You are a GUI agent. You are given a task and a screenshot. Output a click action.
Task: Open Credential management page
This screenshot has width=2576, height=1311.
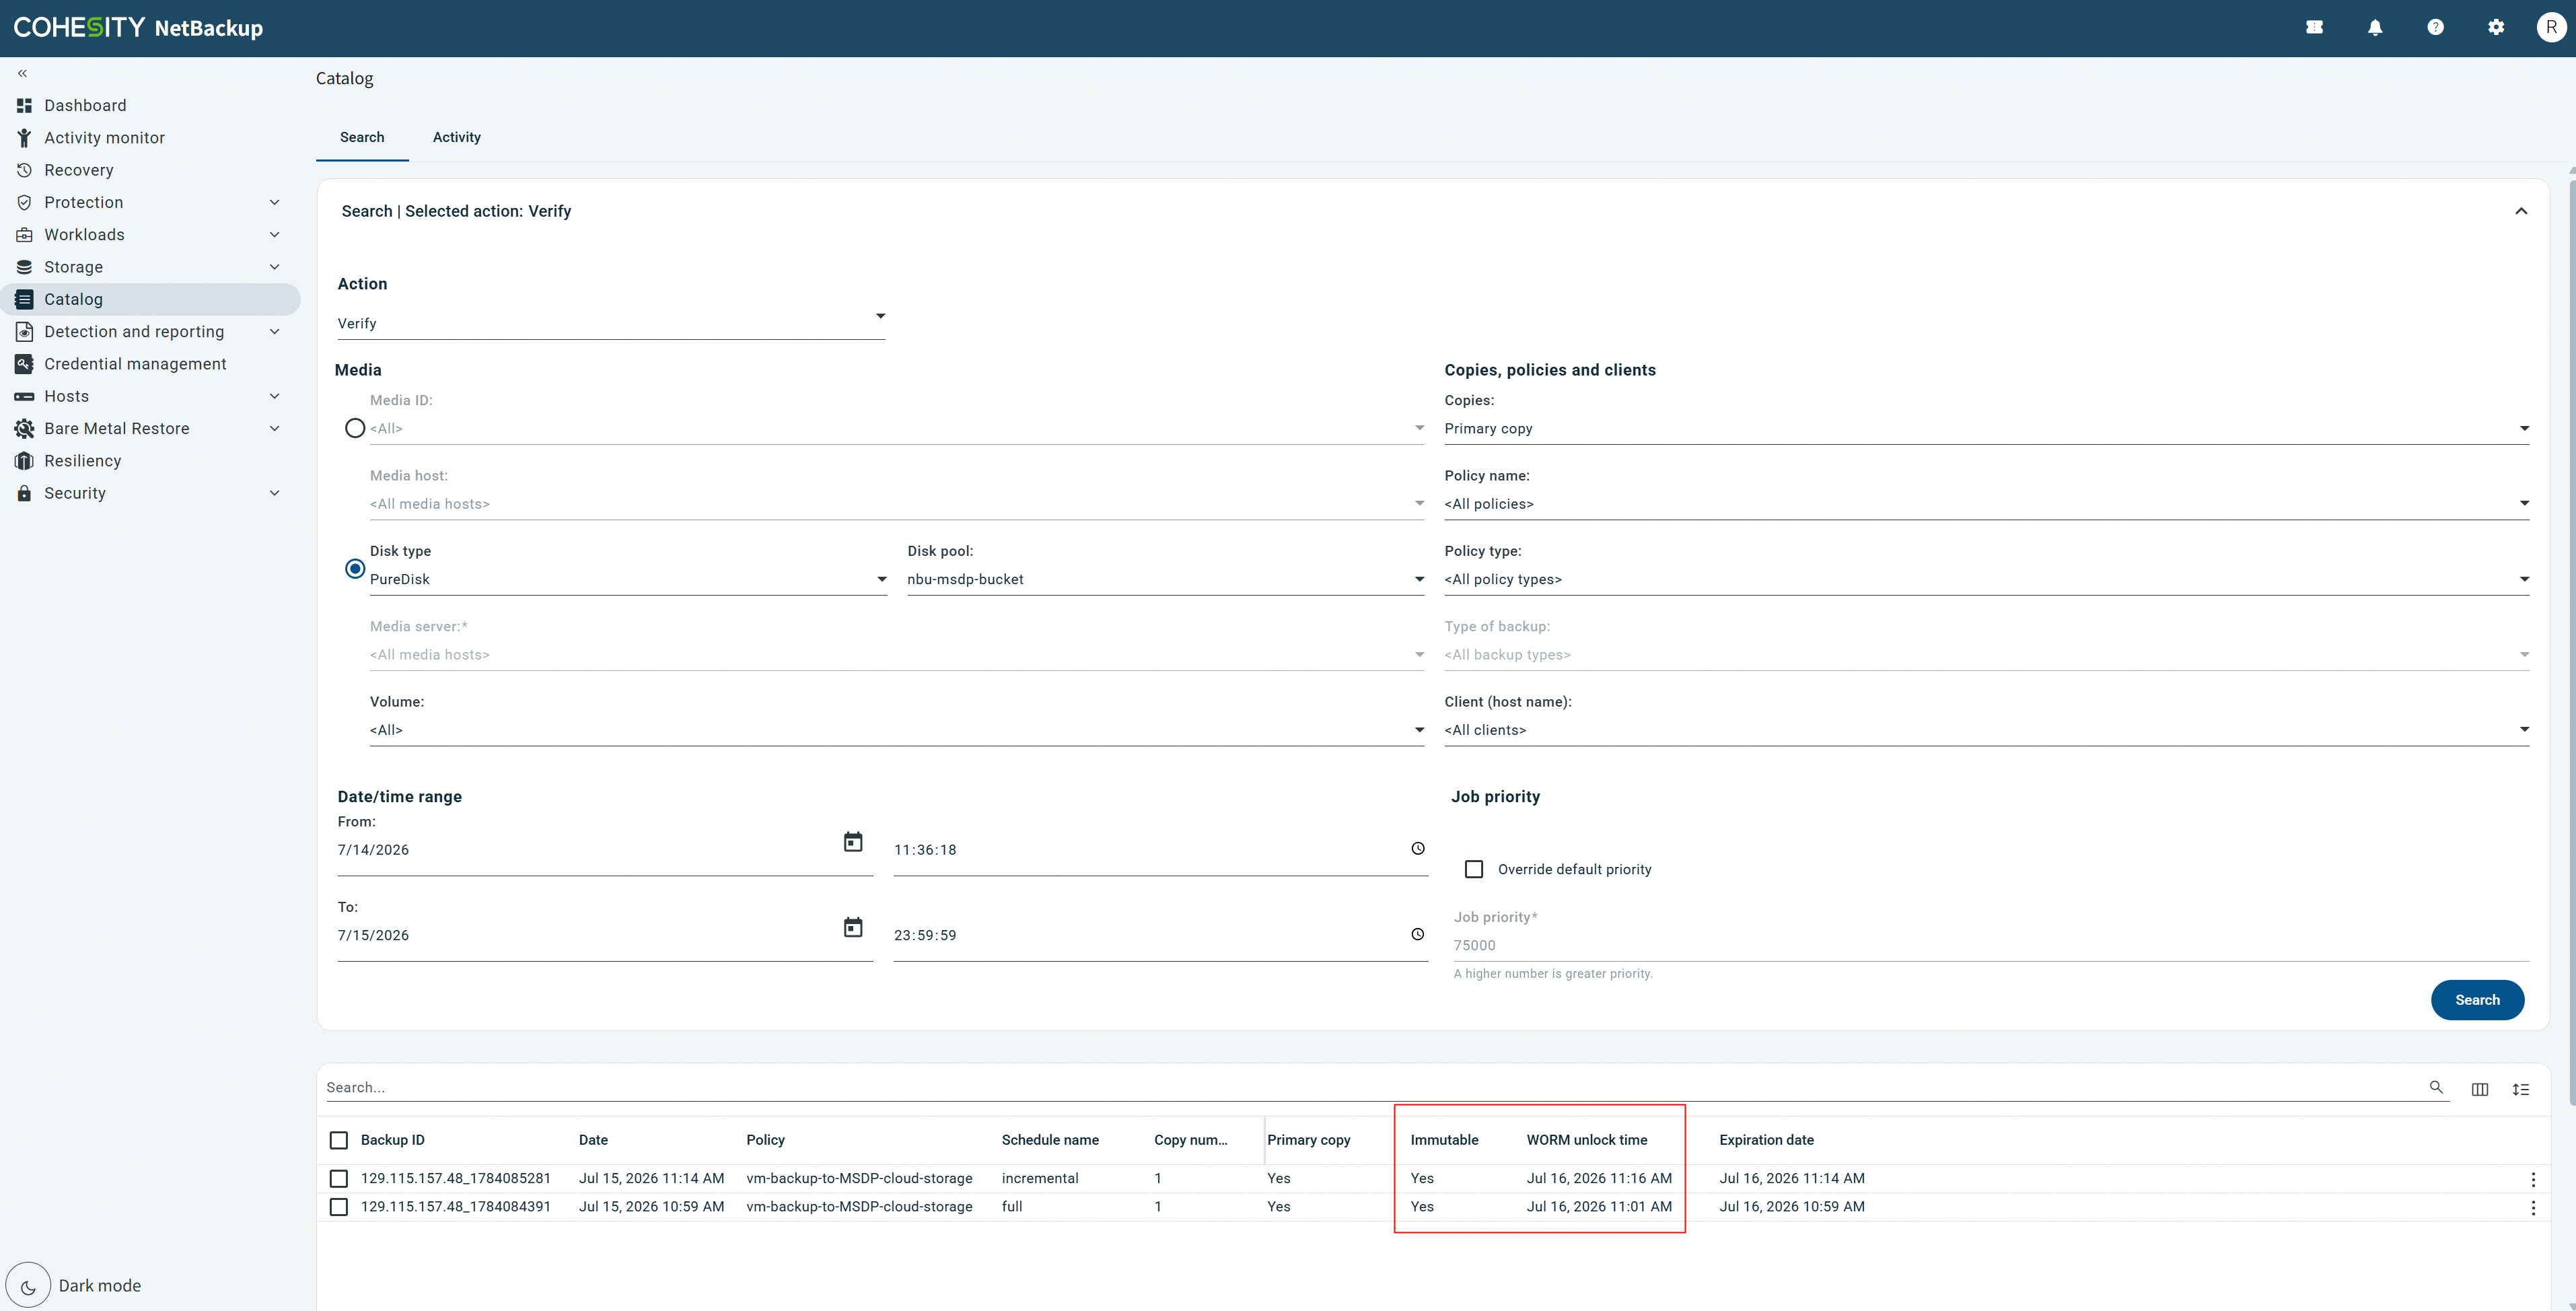tap(135, 364)
